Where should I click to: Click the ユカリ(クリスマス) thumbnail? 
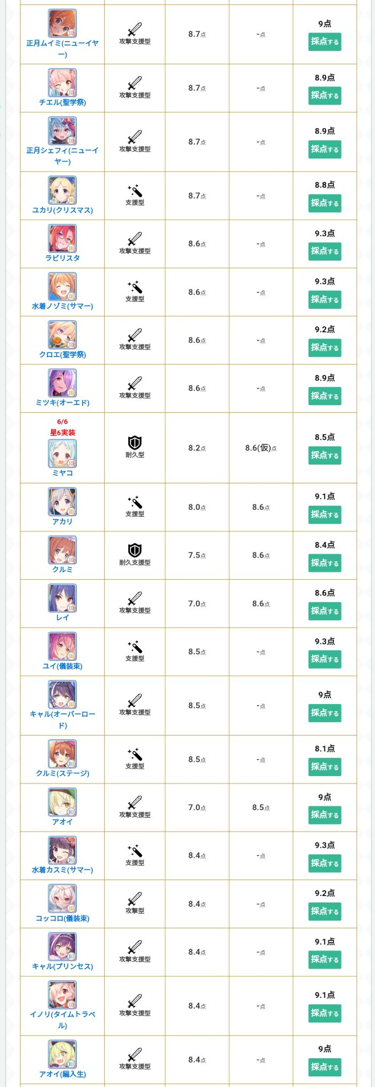click(62, 190)
